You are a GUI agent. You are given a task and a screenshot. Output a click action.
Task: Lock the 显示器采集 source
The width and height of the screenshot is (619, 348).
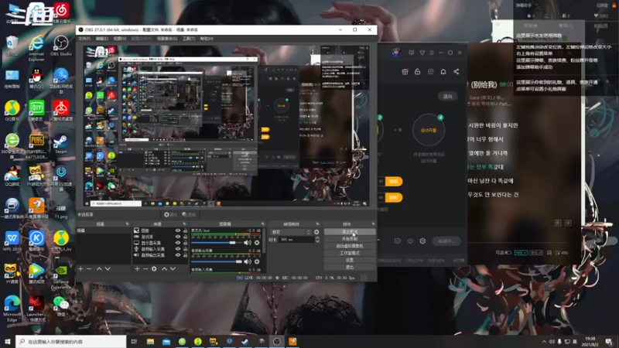point(185,243)
